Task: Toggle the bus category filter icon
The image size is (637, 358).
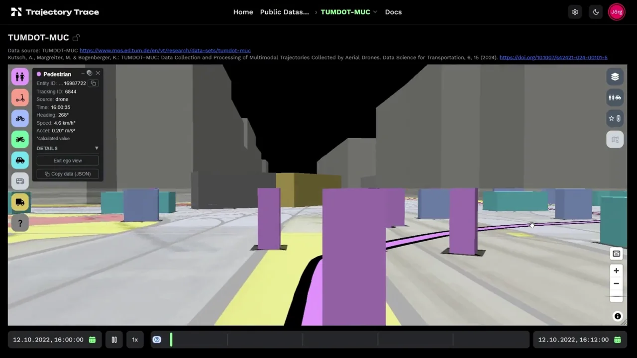Action: click(20, 181)
